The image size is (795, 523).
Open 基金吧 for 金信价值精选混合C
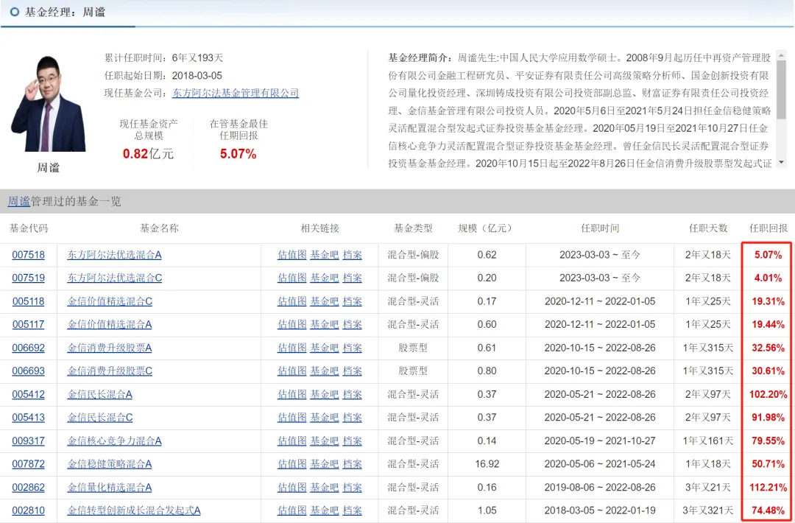point(325,301)
